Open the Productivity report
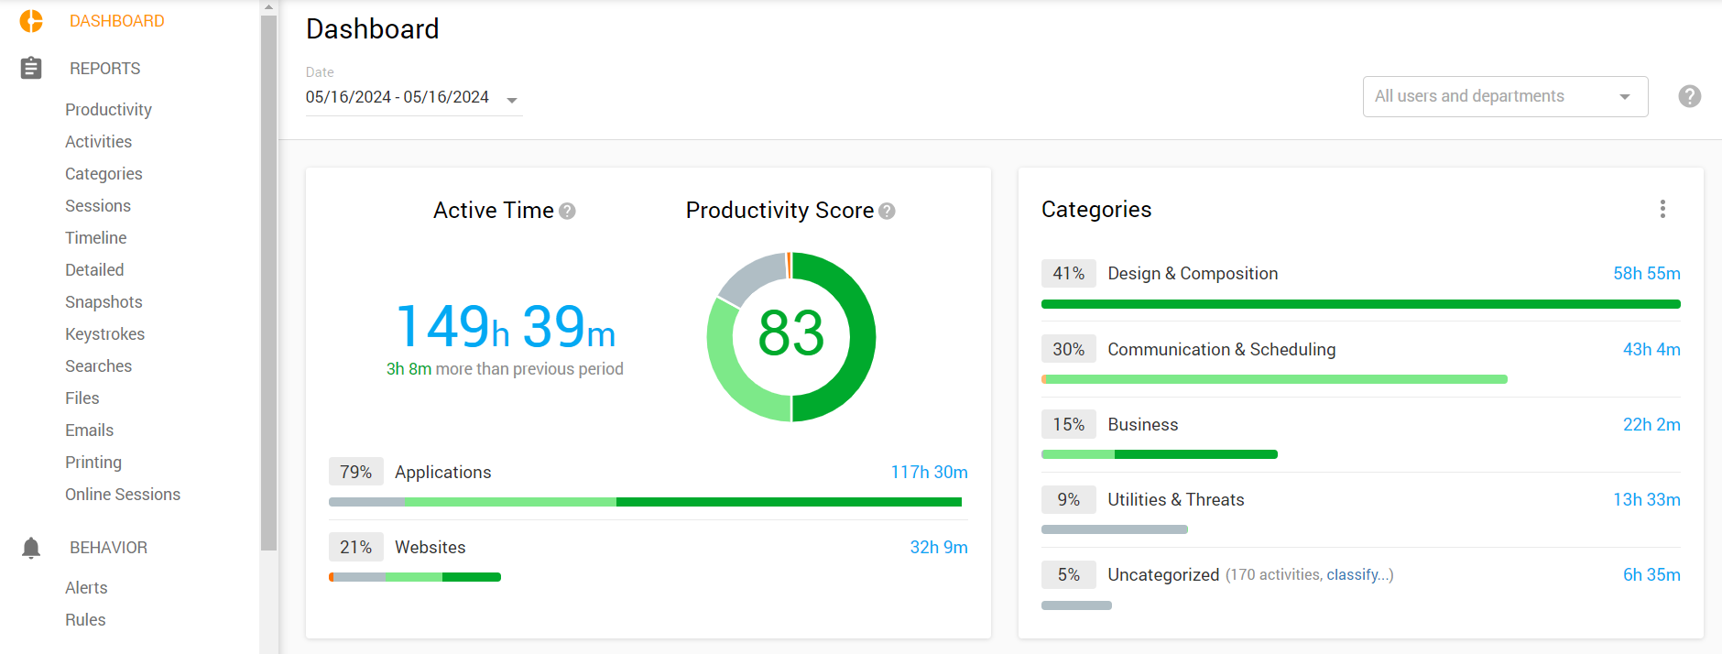The height and width of the screenshot is (654, 1722). pyautogui.click(x=108, y=110)
